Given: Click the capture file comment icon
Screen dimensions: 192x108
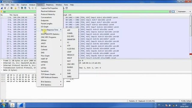Looking at the screenshot, I should [6, 101].
